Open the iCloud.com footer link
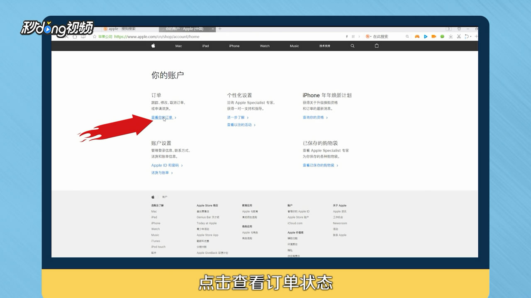 pyautogui.click(x=295, y=223)
